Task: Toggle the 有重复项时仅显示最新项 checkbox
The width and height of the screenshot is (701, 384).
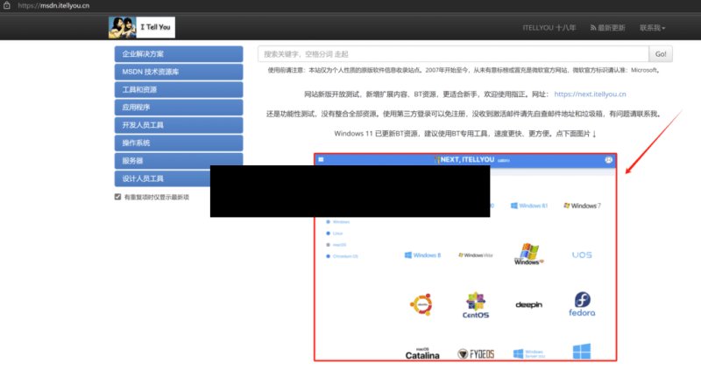Action: (117, 197)
